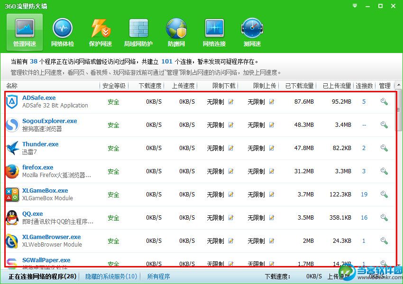Screen dimensions: 403x284
Task: Click the list scrollbar up arrow
Action: tap(399, 85)
